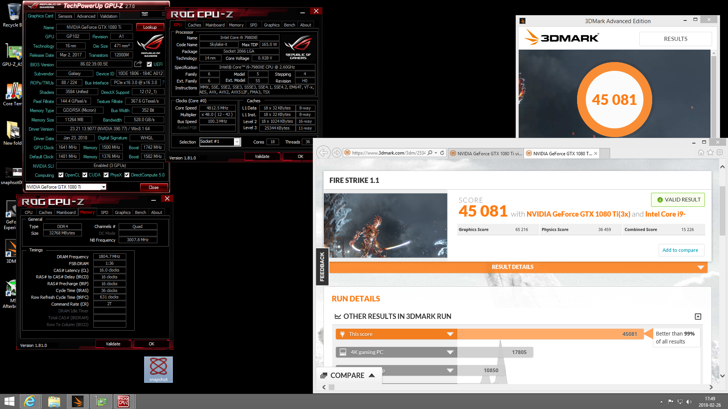The width and height of the screenshot is (728, 409).
Task: Open Internet Explorer taskbar icon
Action: (30, 401)
